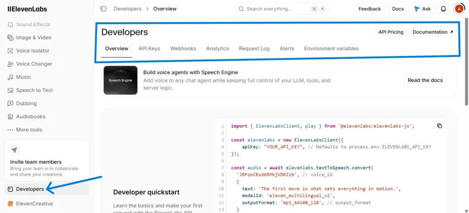469x213 pixels.
Task: Click the Developers terminal icon in sidebar
Action: point(11,189)
